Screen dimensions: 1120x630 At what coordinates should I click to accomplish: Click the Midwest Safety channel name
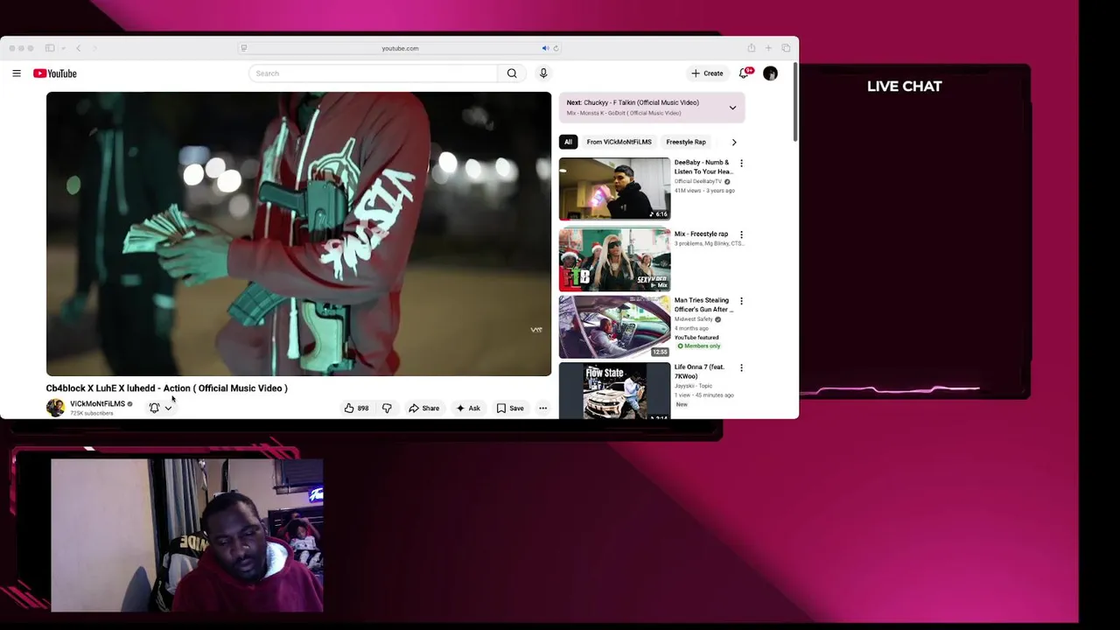pos(693,319)
